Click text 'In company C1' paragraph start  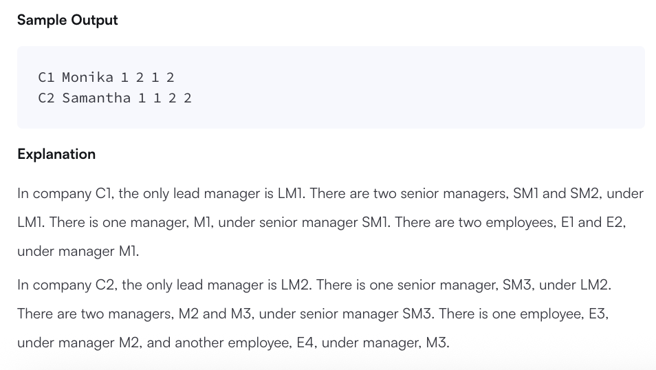(65, 193)
